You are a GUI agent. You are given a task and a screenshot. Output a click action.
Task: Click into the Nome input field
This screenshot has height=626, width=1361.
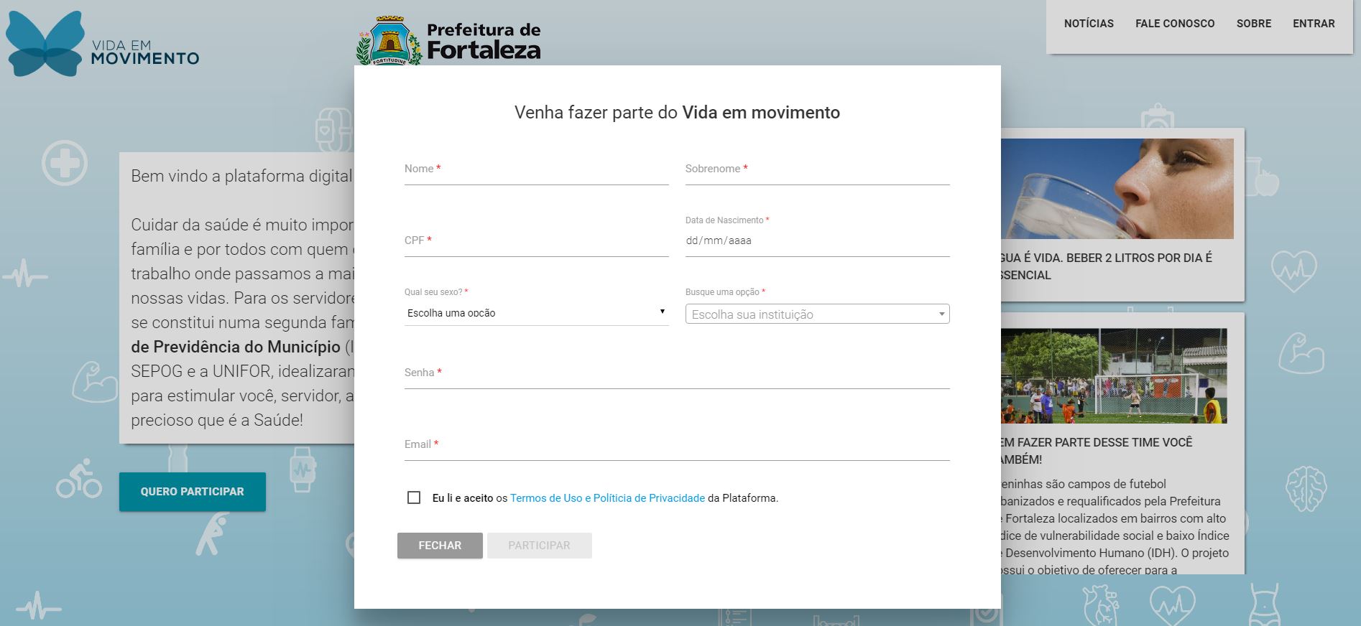click(x=536, y=169)
